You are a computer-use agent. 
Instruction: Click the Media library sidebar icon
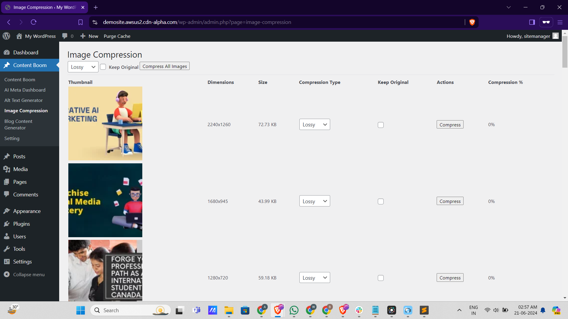point(7,169)
